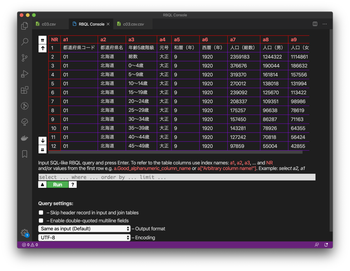Image resolution: width=350 pixels, height=271 pixels.
Task: Click the cell with value 2359183
Action: click(244, 57)
